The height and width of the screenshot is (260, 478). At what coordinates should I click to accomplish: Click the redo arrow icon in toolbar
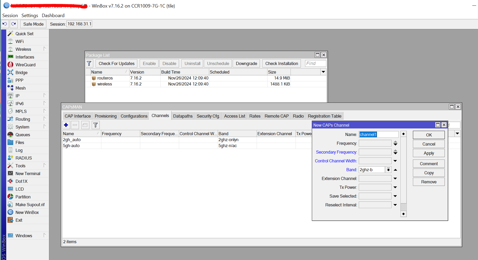pos(13,24)
